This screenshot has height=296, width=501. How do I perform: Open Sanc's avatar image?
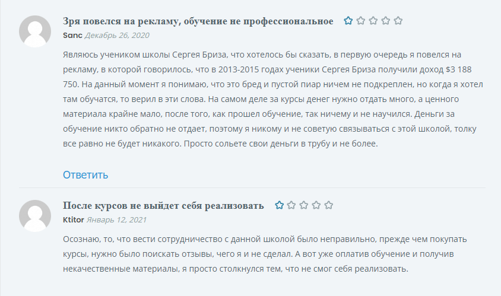coord(34,31)
